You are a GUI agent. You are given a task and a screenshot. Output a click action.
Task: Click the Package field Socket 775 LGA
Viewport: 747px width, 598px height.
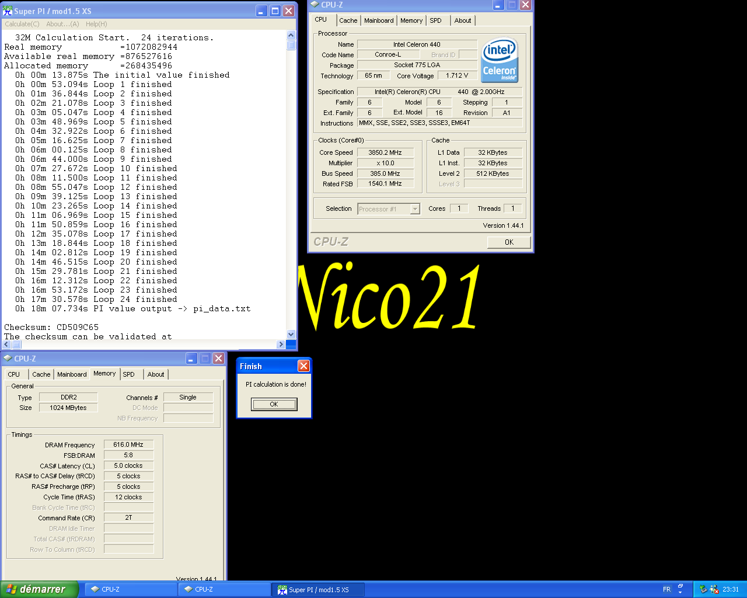[x=417, y=65]
